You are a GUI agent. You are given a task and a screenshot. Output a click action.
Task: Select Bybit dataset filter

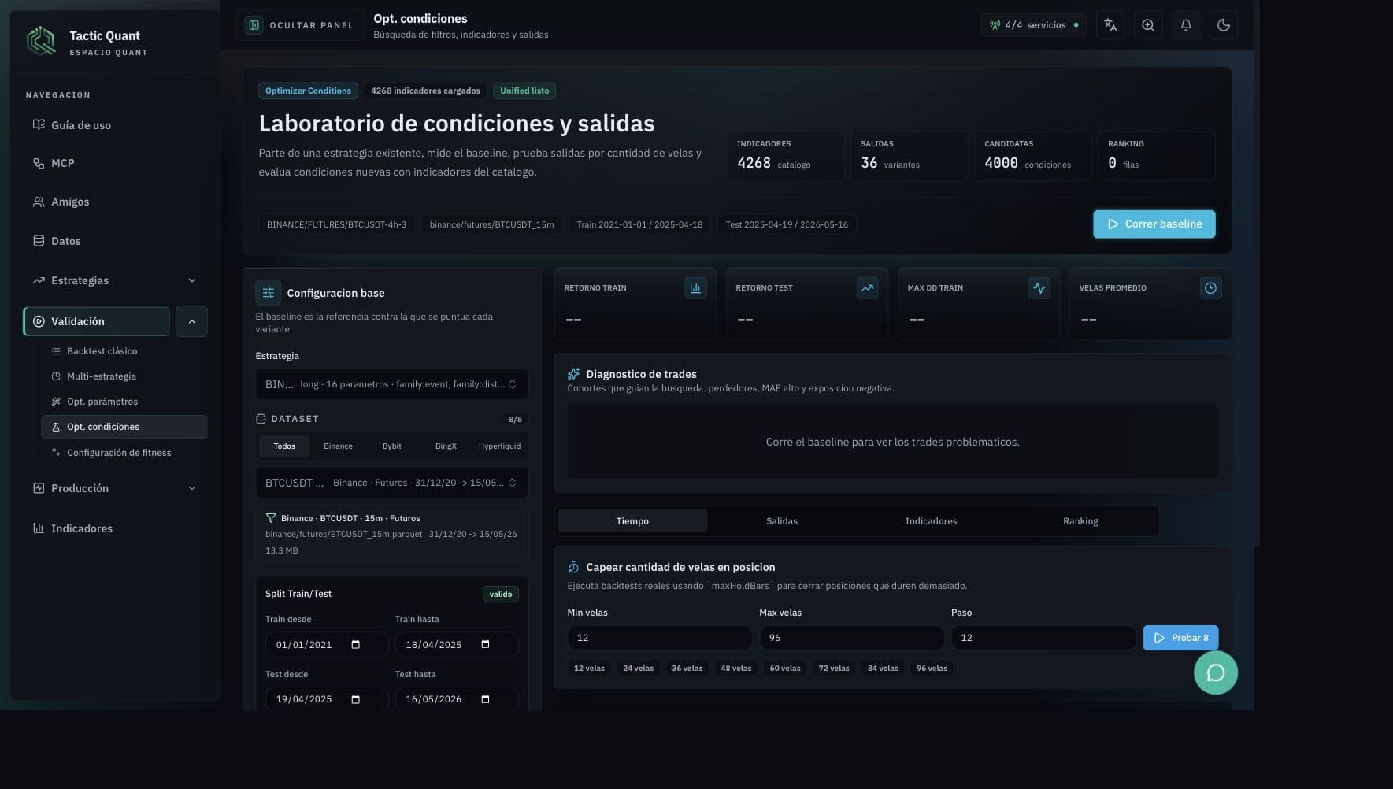coord(392,446)
